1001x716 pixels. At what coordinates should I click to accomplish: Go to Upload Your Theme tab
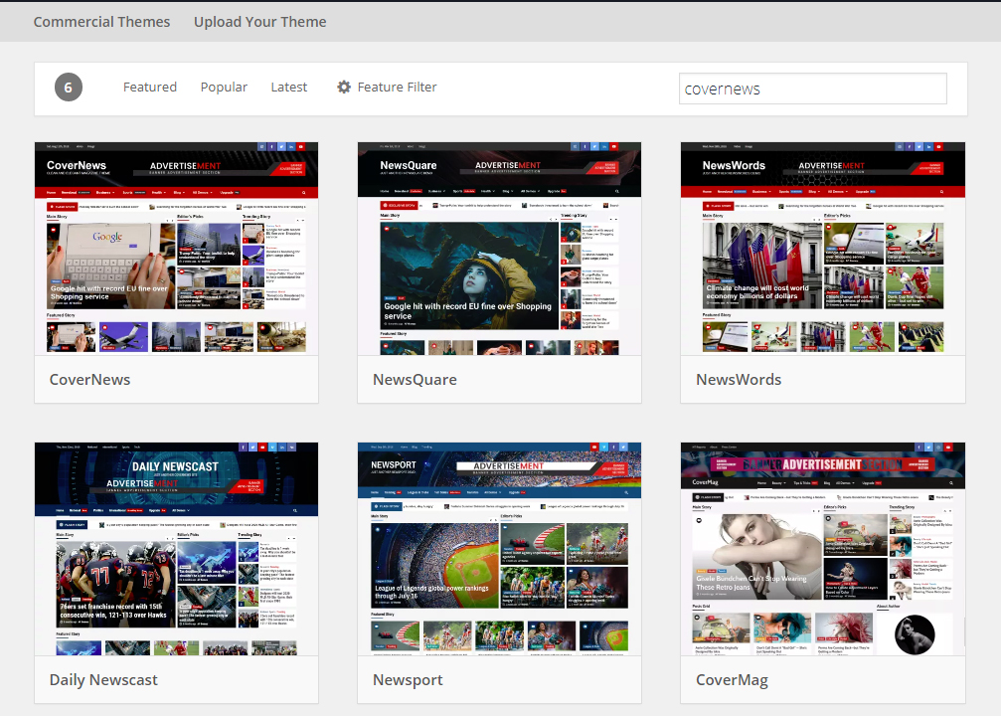coord(259,22)
